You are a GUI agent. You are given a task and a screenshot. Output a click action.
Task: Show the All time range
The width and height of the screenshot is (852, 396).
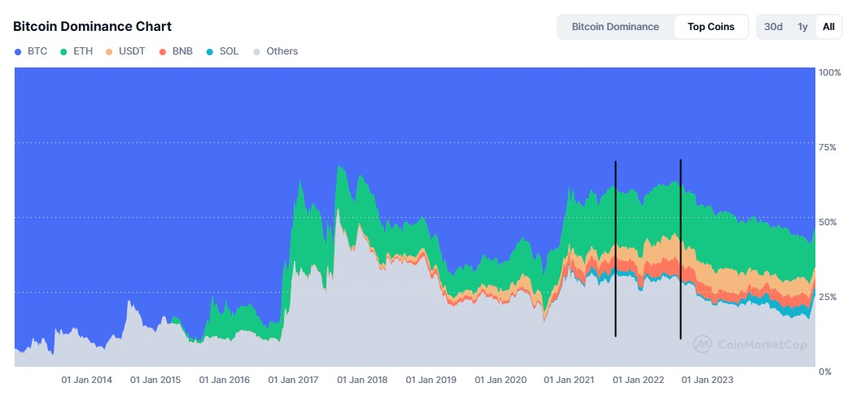coord(828,27)
